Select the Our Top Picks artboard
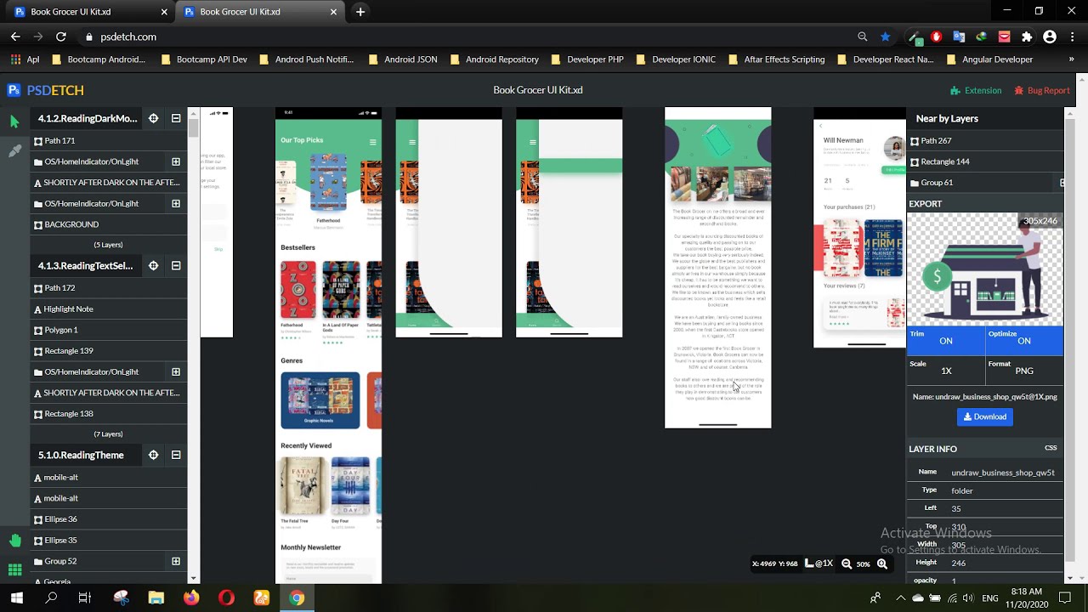Screen dimensions: 1088x612 [328, 345]
